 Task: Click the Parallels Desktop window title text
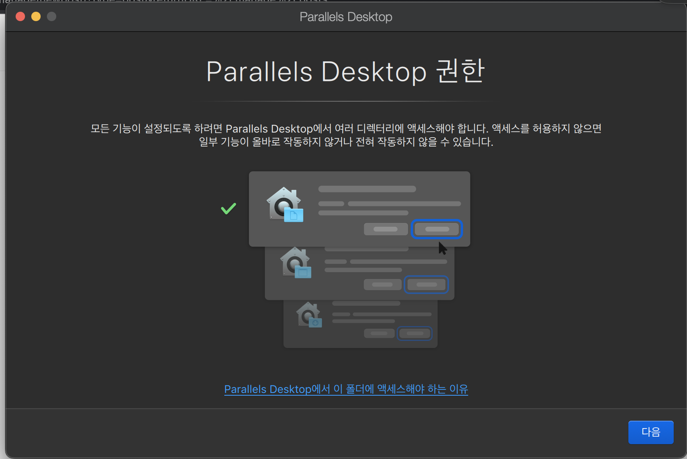click(346, 17)
